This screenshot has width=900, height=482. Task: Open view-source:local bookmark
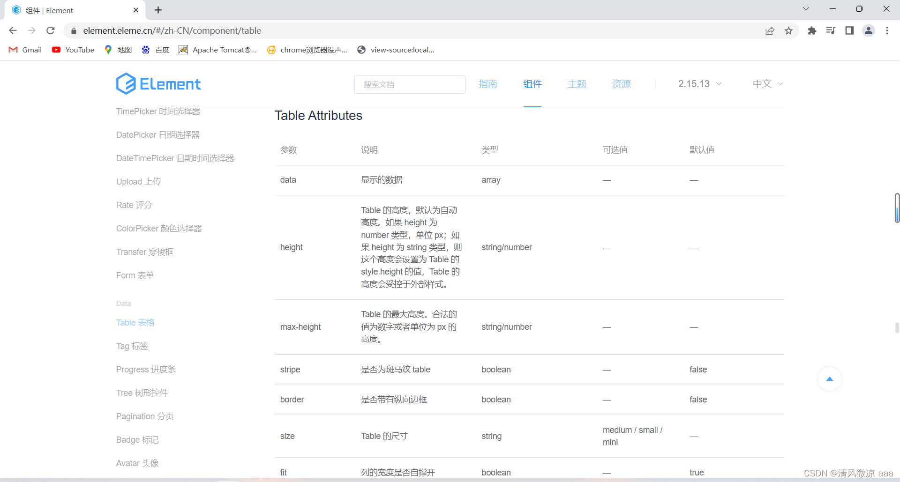pyautogui.click(x=396, y=50)
